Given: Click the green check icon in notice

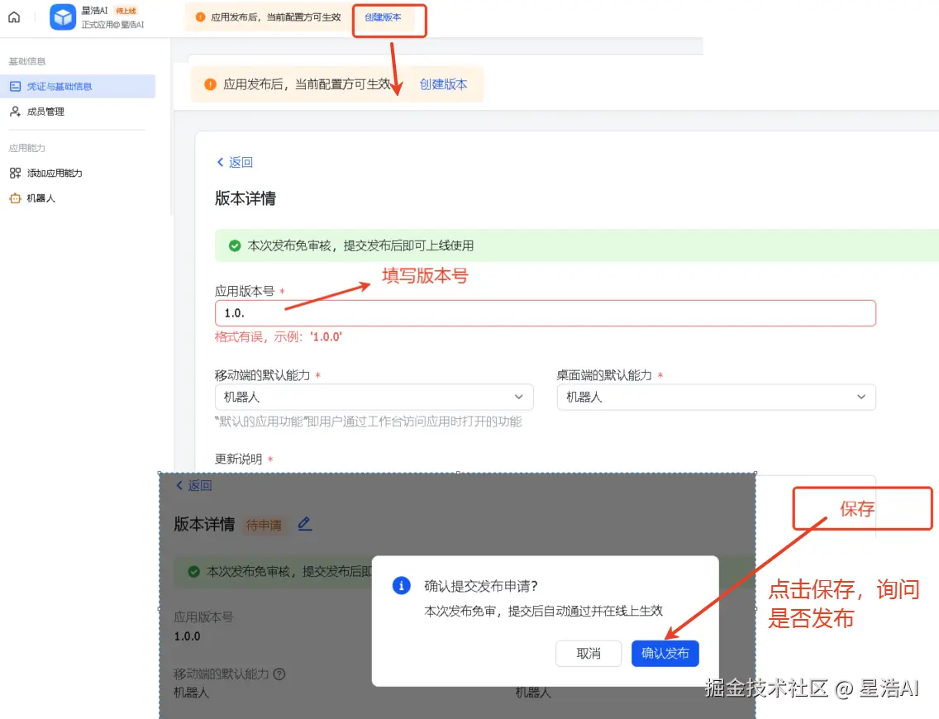Looking at the screenshot, I should (x=235, y=245).
